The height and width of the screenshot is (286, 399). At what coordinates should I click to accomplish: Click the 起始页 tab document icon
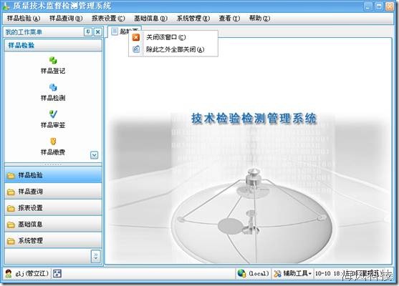115,31
